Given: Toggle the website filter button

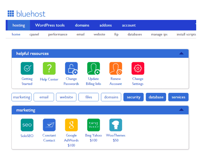Looking at the screenshot, I should [66, 97].
